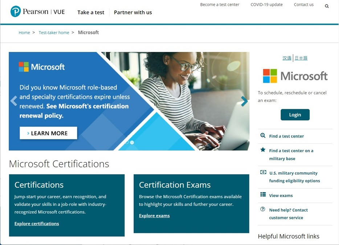This screenshot has width=339, height=245.
Task: Open U.S. military community funding eligibility options
Action: (x=294, y=177)
